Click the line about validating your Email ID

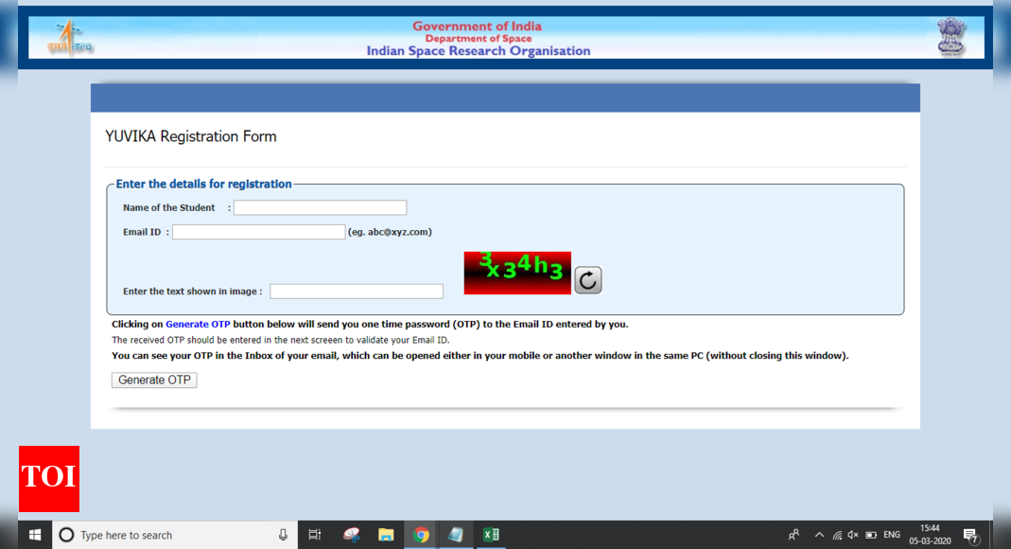pyautogui.click(x=281, y=340)
